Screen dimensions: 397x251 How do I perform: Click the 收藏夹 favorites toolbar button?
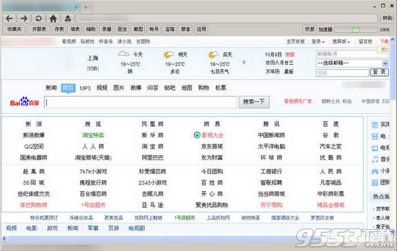14,29
